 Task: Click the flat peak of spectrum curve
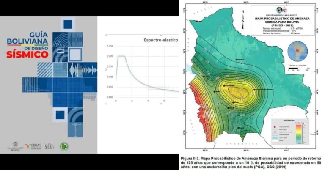123,56
